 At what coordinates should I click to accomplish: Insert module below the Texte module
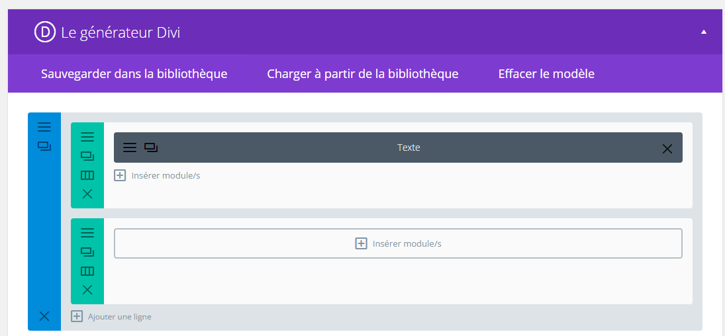(x=158, y=176)
